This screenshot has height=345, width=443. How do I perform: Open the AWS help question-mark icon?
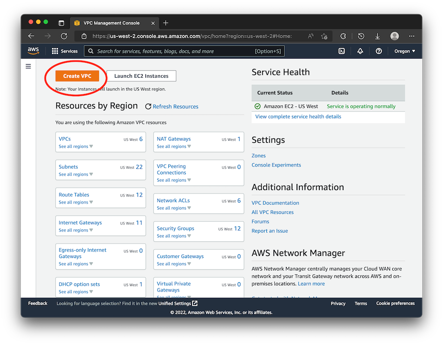(x=378, y=51)
